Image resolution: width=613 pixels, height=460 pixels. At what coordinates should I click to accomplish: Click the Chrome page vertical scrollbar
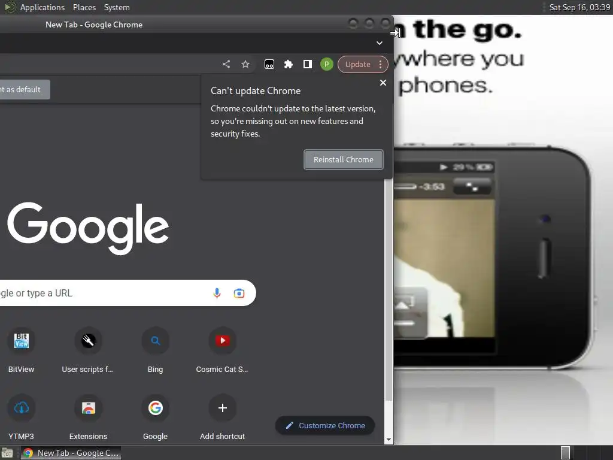point(388,289)
